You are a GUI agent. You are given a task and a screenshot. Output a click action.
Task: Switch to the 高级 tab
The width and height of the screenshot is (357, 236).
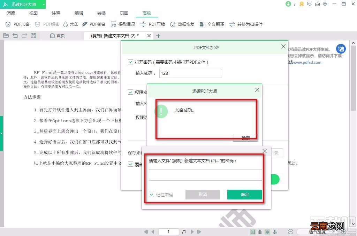click(x=147, y=13)
